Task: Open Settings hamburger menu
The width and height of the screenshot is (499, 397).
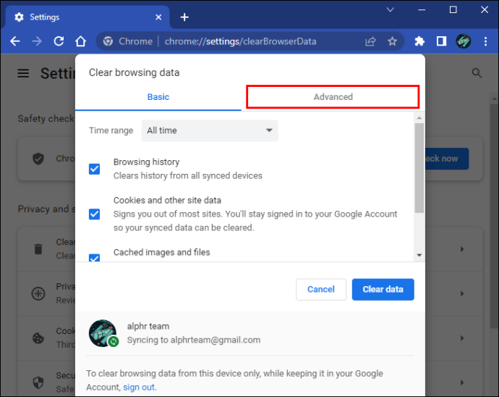Action: pyautogui.click(x=23, y=73)
